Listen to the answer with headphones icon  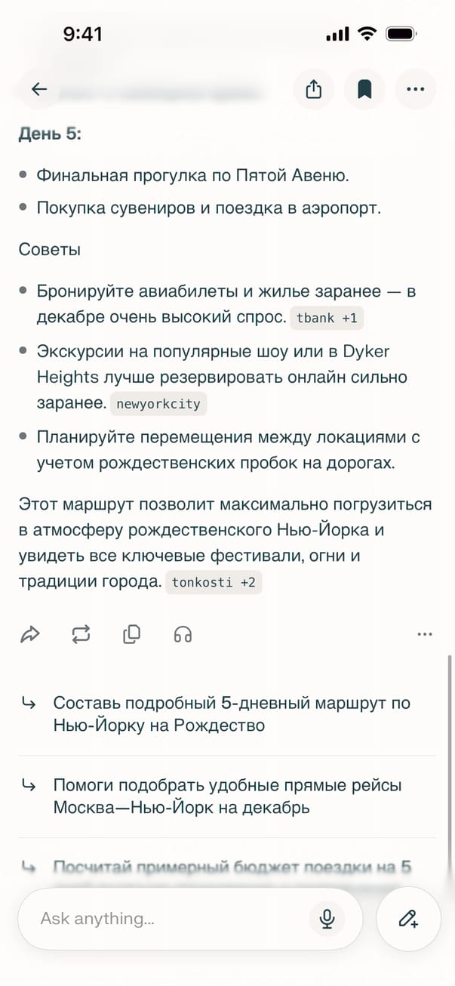coord(183,634)
